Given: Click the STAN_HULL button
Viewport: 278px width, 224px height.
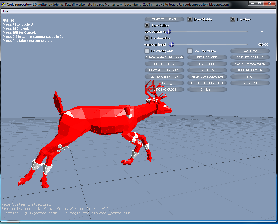Looking at the screenshot, I should (207, 64).
